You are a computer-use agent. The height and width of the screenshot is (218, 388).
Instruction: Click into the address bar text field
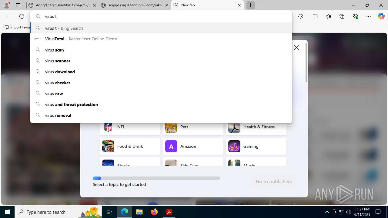161,16
